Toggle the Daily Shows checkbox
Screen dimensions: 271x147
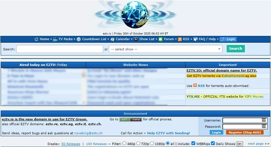pos(213,143)
